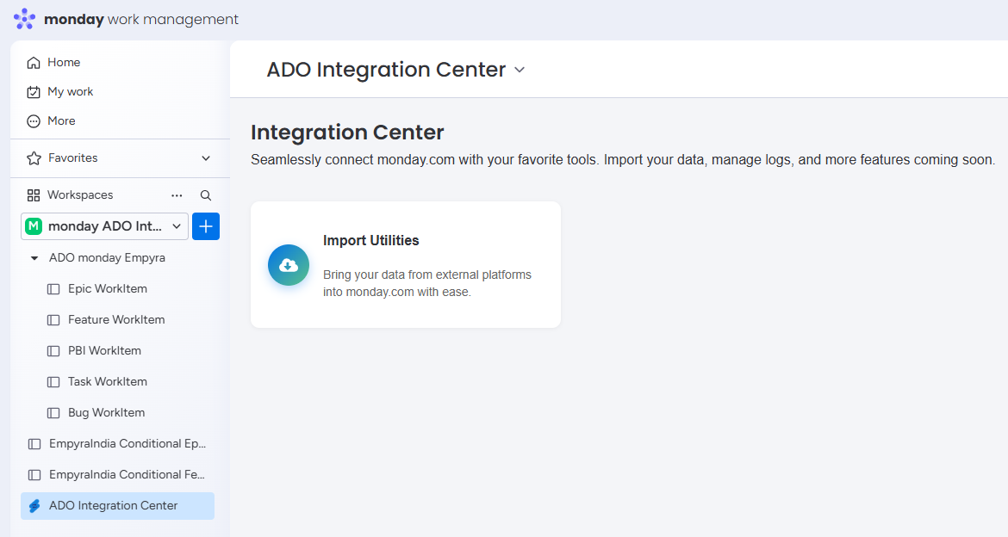Open EmpyraIndia Conditional Fe... board
Viewport: 1008px width, 537px height.
[x=127, y=475]
